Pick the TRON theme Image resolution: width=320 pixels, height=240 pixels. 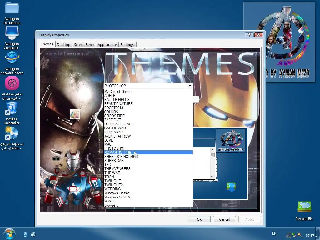[x=148, y=177]
